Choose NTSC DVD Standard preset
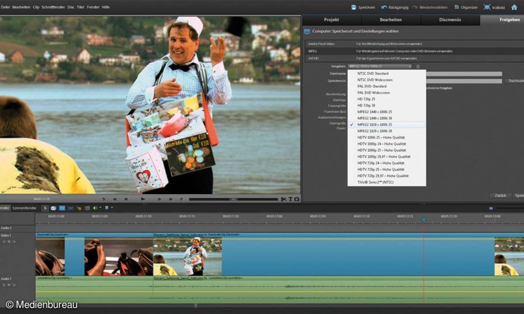524x314 pixels. point(386,74)
